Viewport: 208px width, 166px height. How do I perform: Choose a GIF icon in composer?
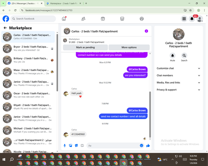(82, 146)
